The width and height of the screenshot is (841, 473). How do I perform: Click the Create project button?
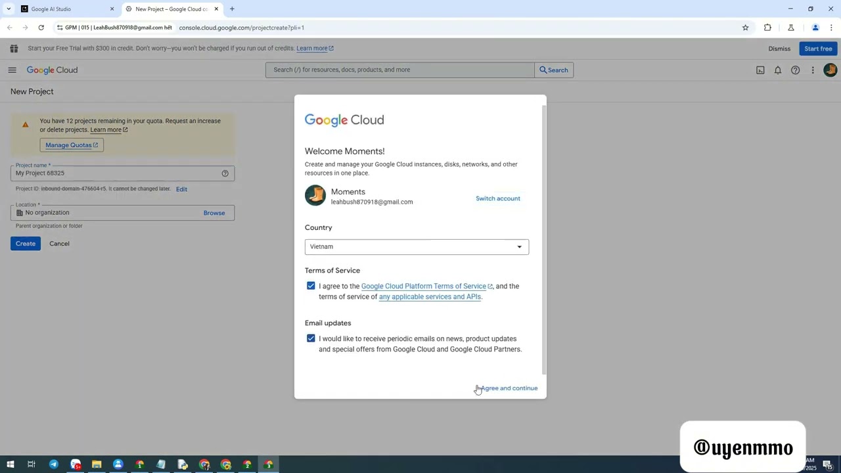tap(26, 244)
